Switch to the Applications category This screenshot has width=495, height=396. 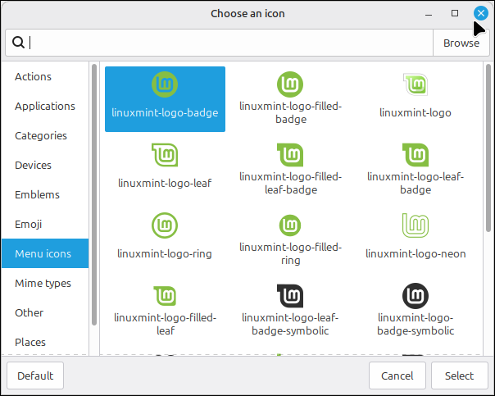[x=45, y=106]
